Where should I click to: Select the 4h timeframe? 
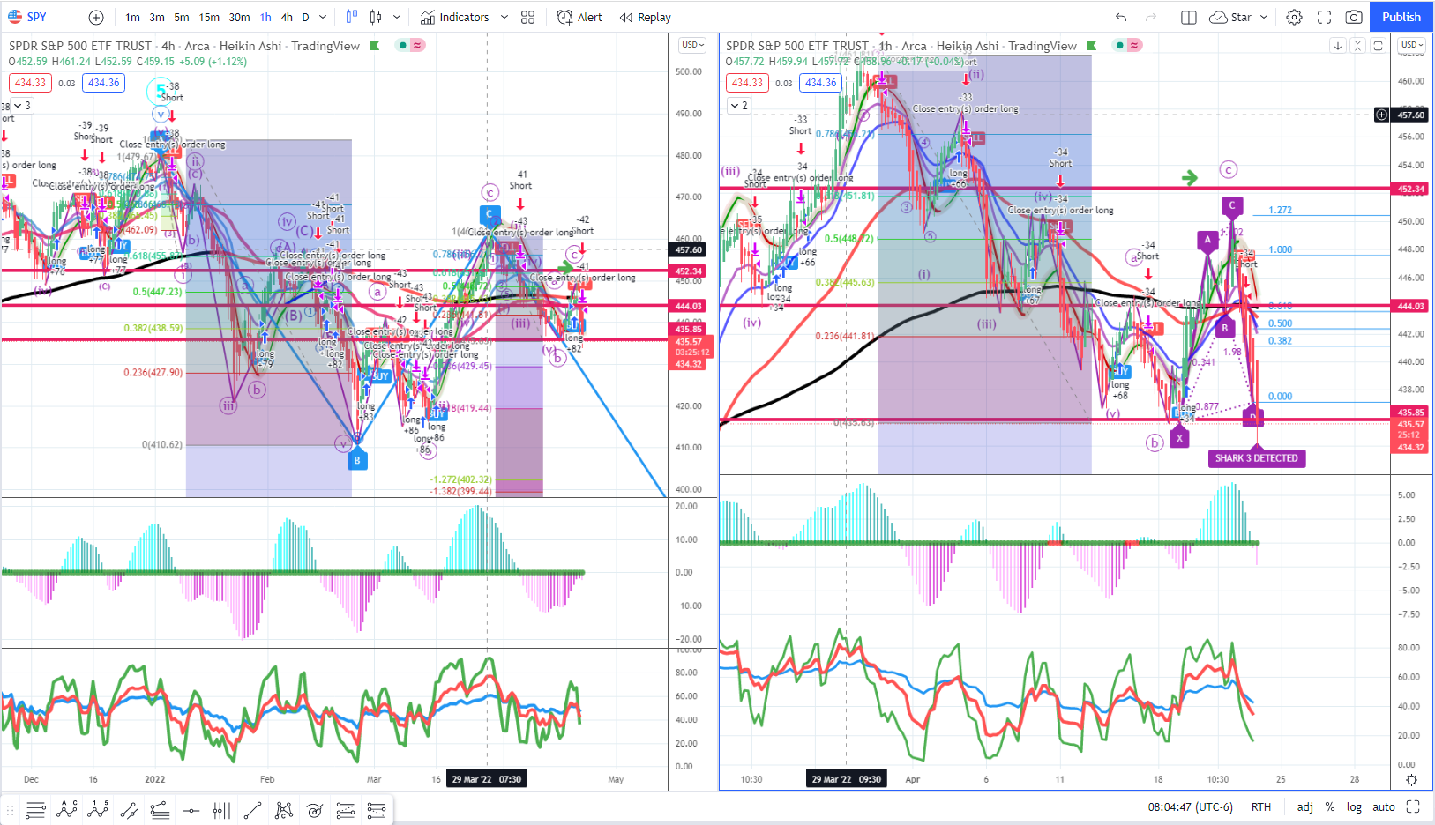287,17
